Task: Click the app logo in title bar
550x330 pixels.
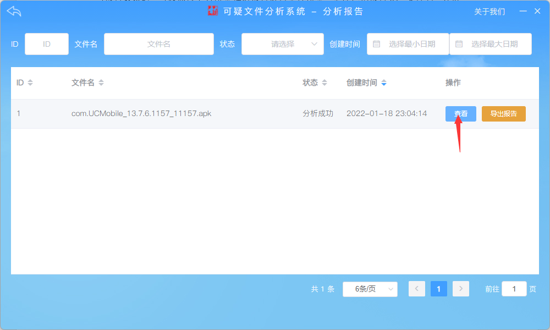Action: [213, 11]
